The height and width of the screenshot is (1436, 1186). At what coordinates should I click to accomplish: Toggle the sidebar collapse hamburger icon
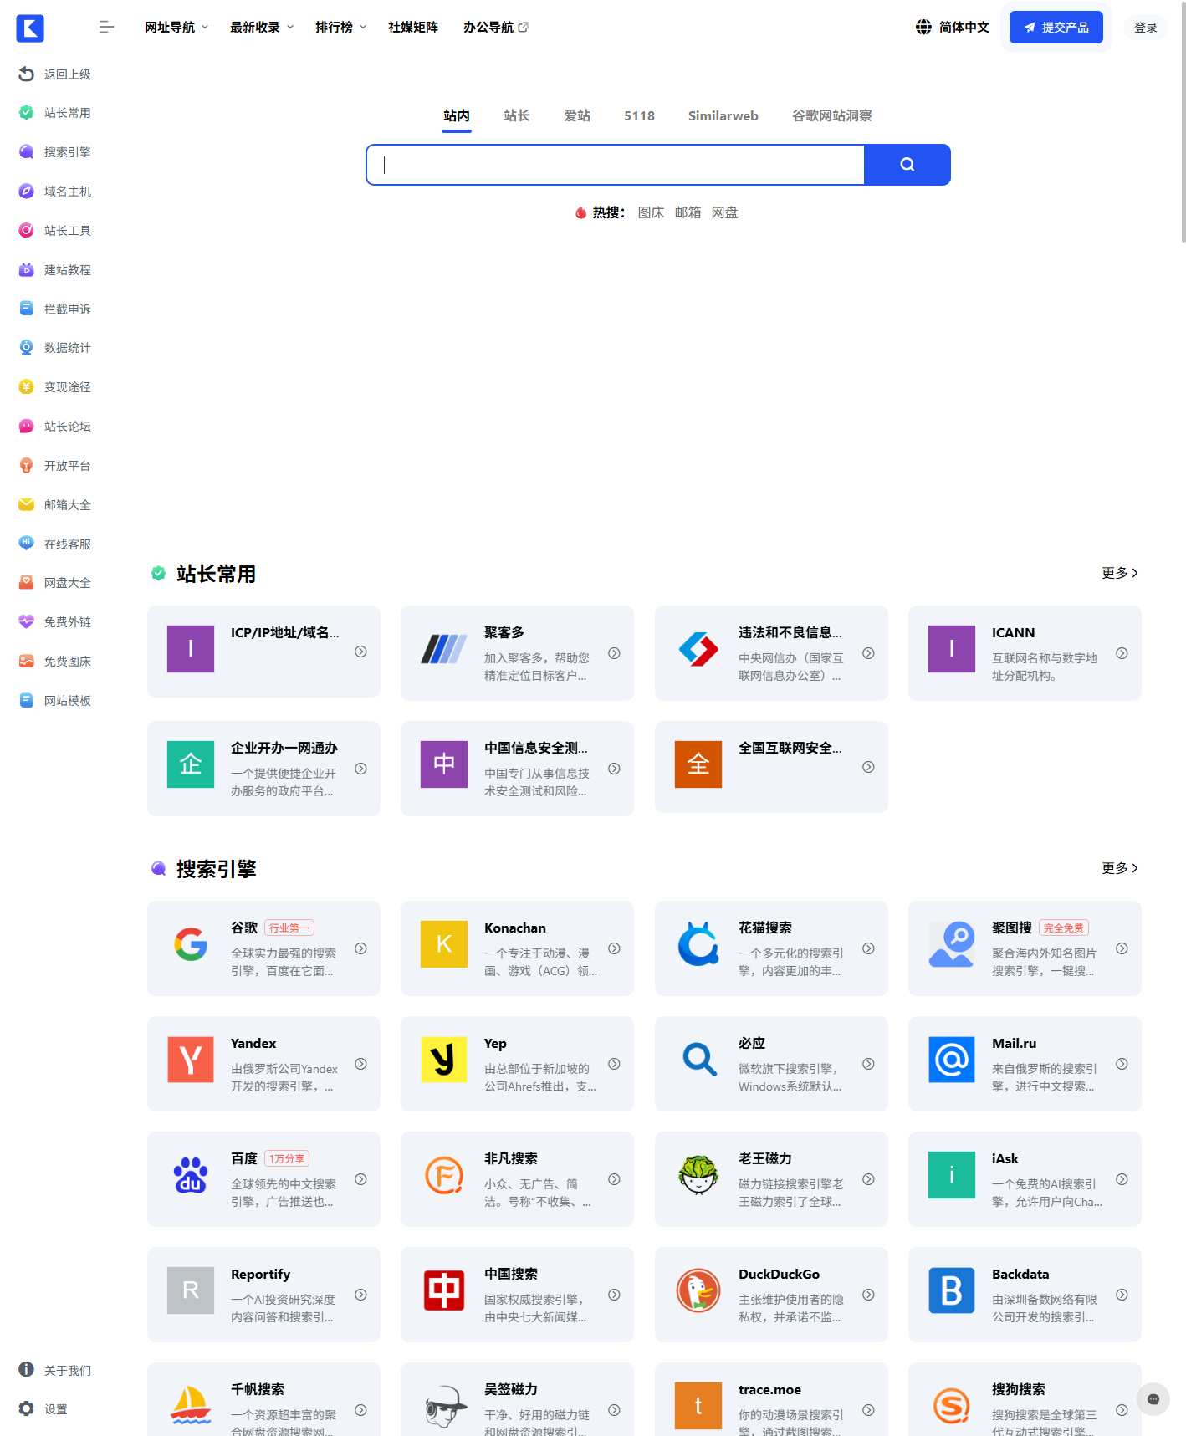pyautogui.click(x=106, y=28)
